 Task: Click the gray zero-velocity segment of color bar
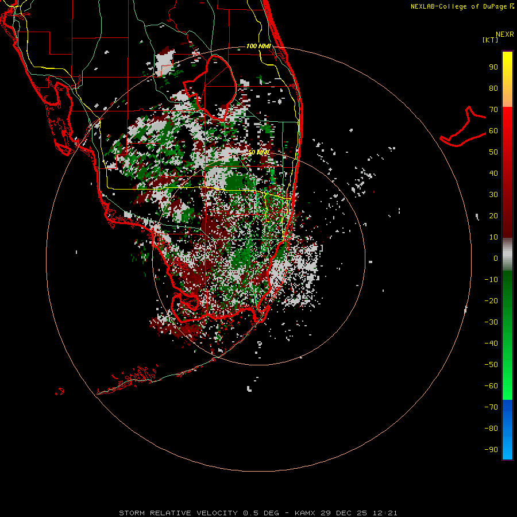coord(507,254)
